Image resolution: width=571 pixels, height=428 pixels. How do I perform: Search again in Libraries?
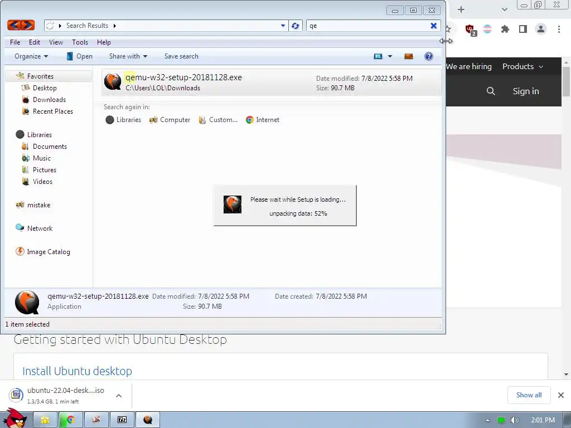pos(123,120)
